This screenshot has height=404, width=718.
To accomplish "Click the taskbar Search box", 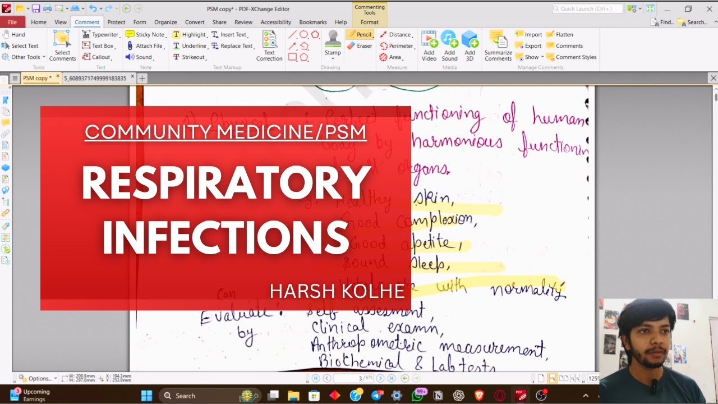I will (x=210, y=396).
